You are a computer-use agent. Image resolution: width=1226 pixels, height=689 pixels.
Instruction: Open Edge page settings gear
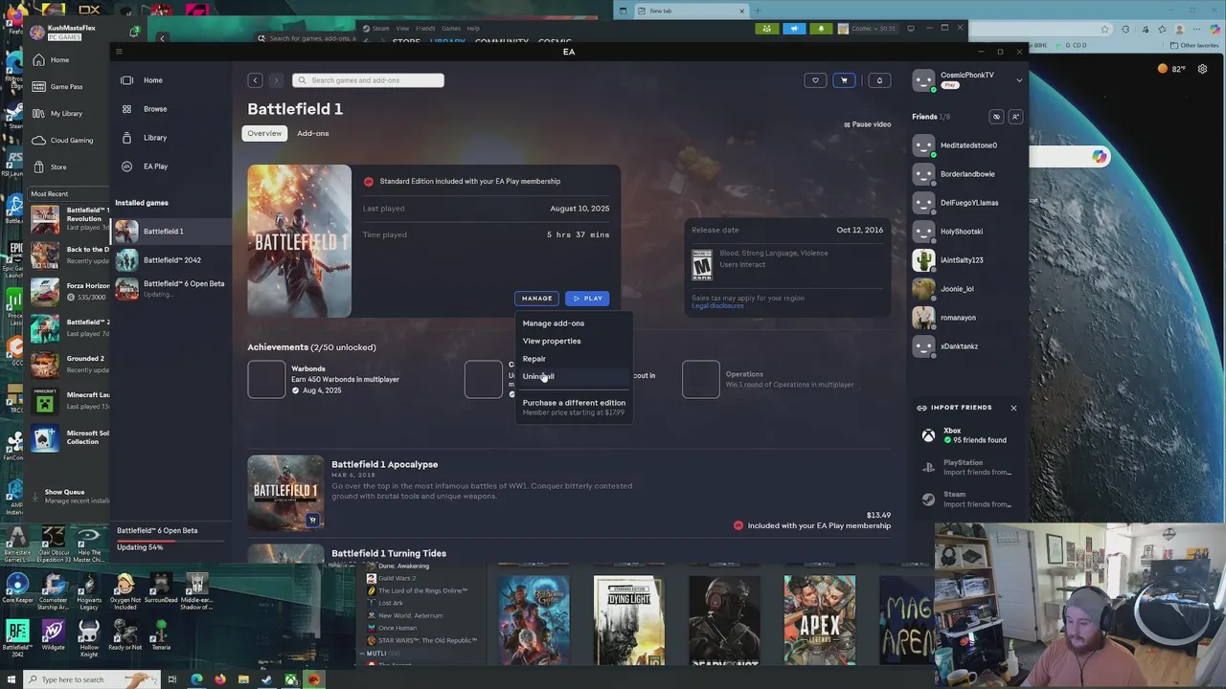(1204, 69)
